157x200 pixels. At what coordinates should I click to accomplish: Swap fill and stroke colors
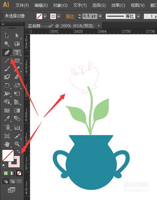pos(18,152)
